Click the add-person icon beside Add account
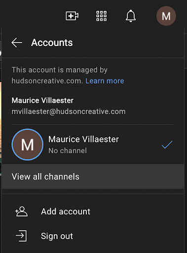187x253 pixels. [x=21, y=211]
